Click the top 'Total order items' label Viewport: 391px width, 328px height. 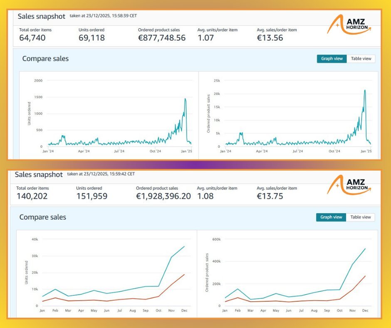35,30
